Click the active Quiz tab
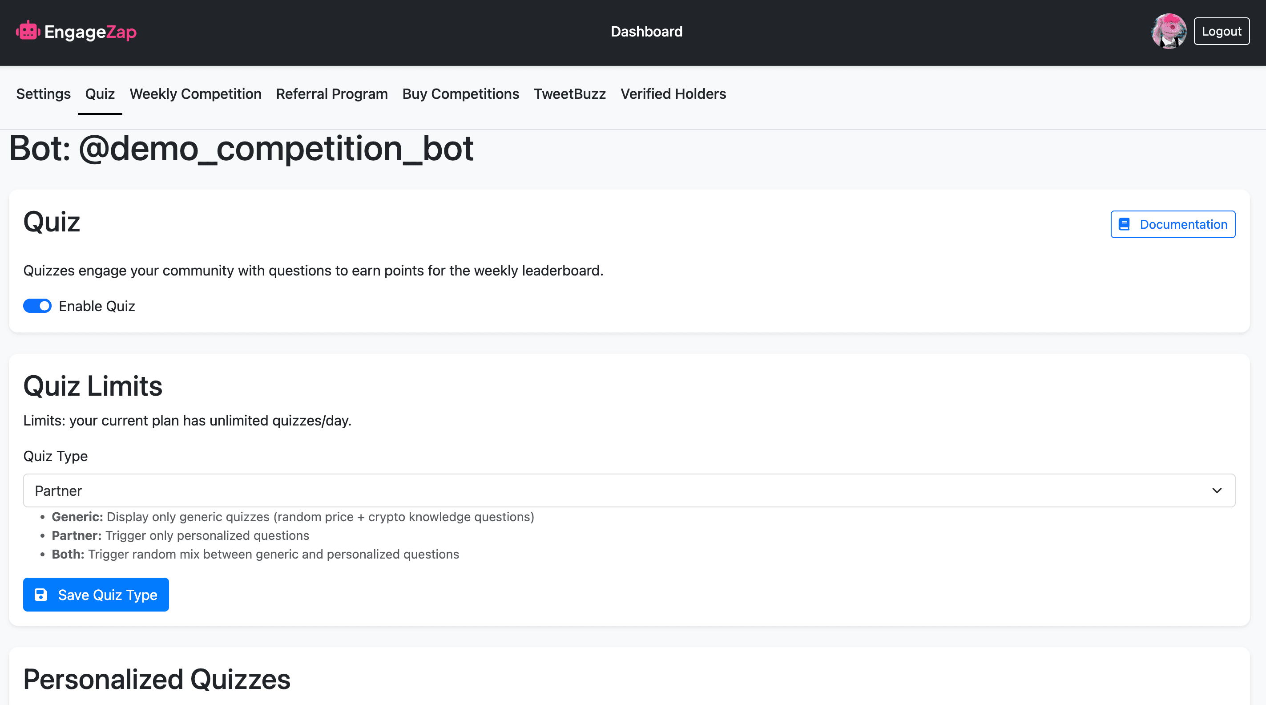Screen dimensions: 1266x705 (x=100, y=94)
